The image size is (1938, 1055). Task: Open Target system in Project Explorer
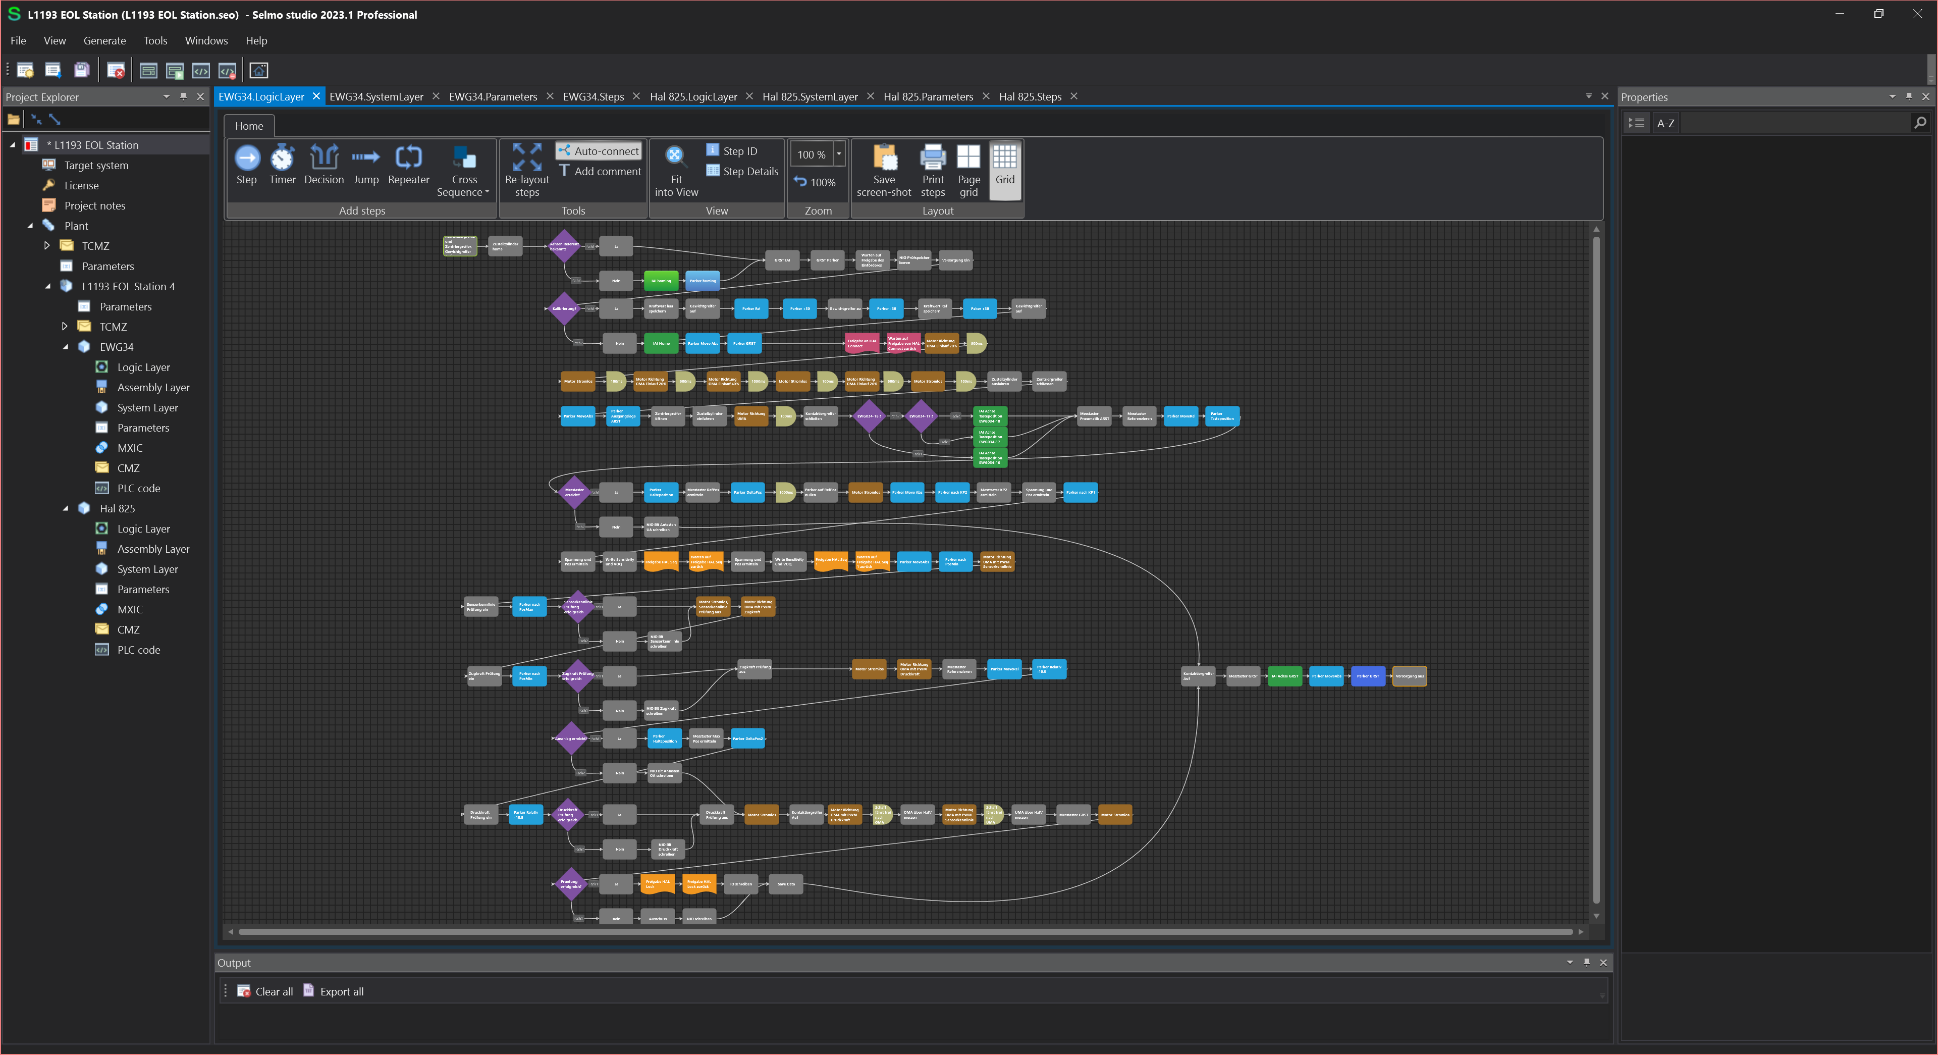96,165
